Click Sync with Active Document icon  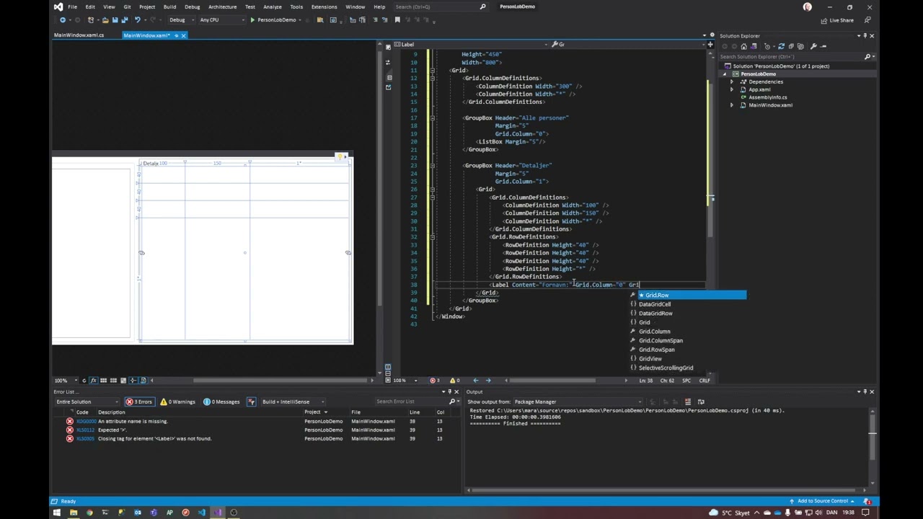coord(782,46)
